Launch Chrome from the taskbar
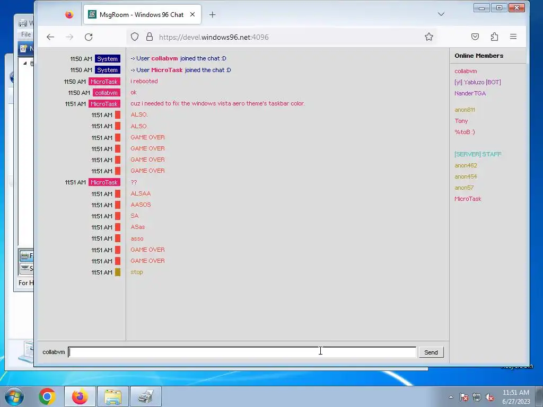Image resolution: width=543 pixels, height=407 pixels. click(47, 396)
